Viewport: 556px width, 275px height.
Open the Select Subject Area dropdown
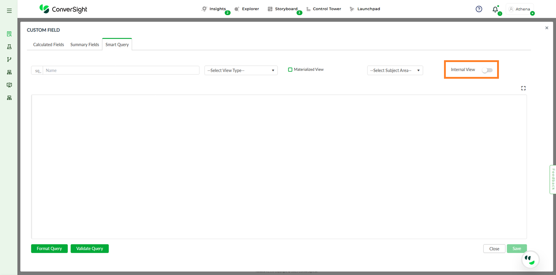pyautogui.click(x=395, y=70)
